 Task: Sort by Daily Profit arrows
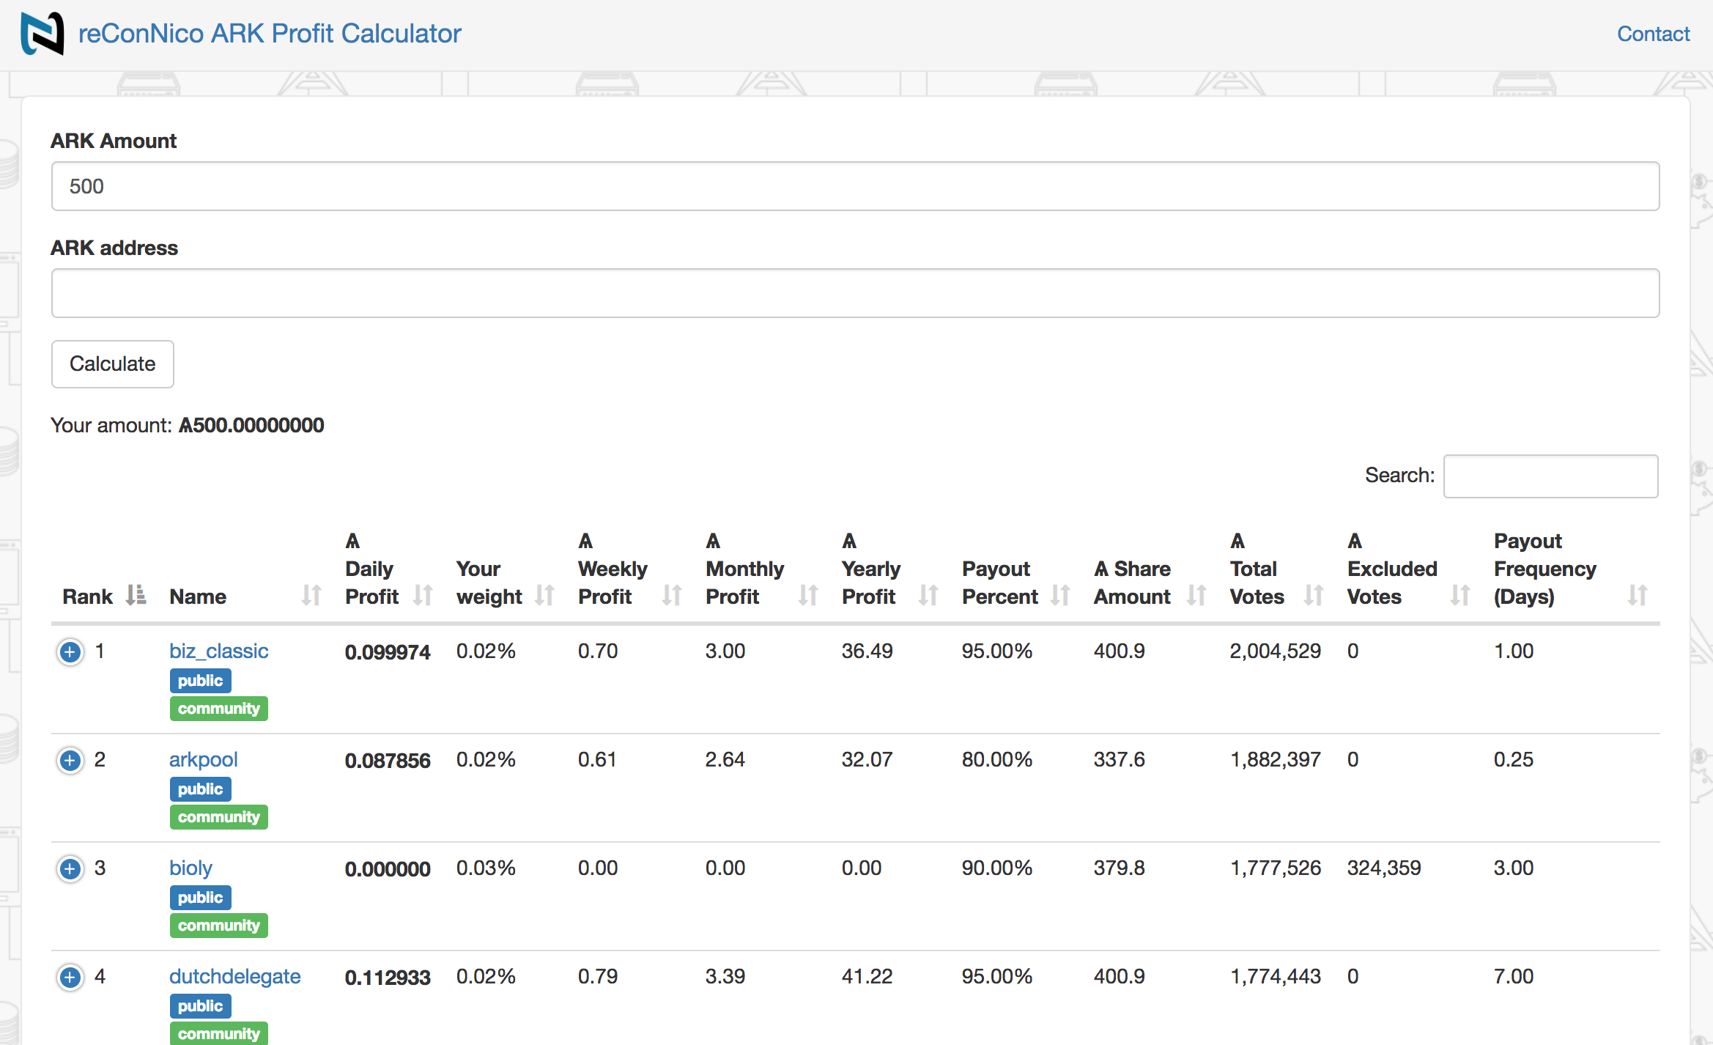423,595
